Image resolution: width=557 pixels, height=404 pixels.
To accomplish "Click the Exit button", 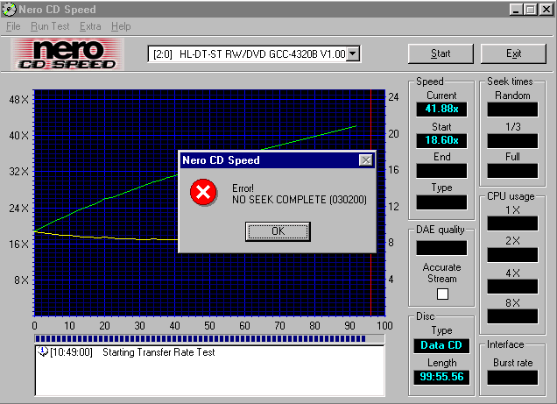I will click(513, 53).
